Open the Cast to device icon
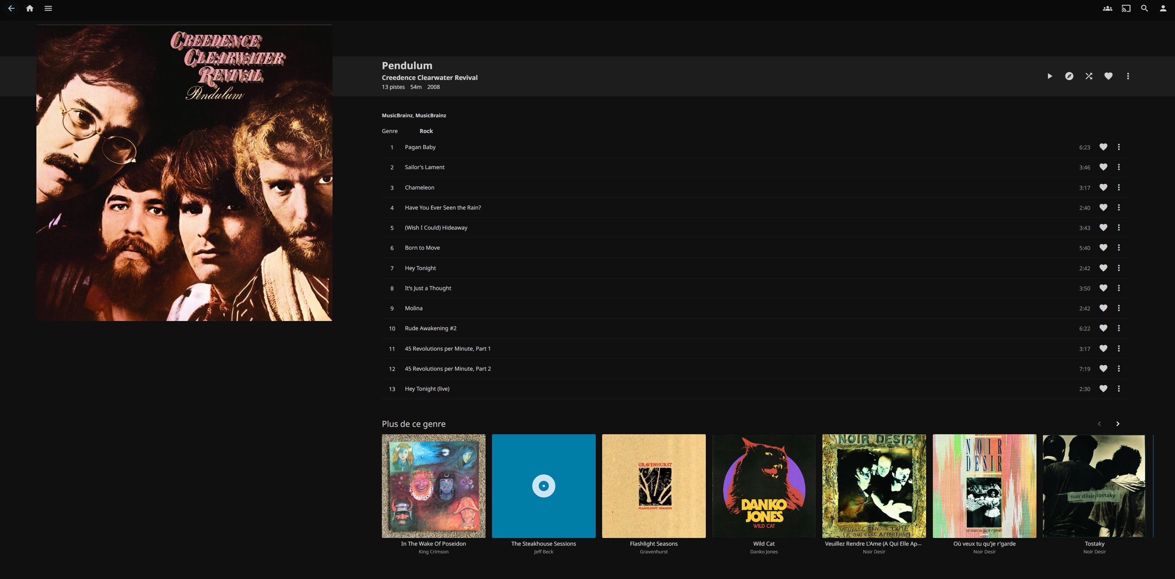Screen dimensions: 1175x579 [1126, 8]
